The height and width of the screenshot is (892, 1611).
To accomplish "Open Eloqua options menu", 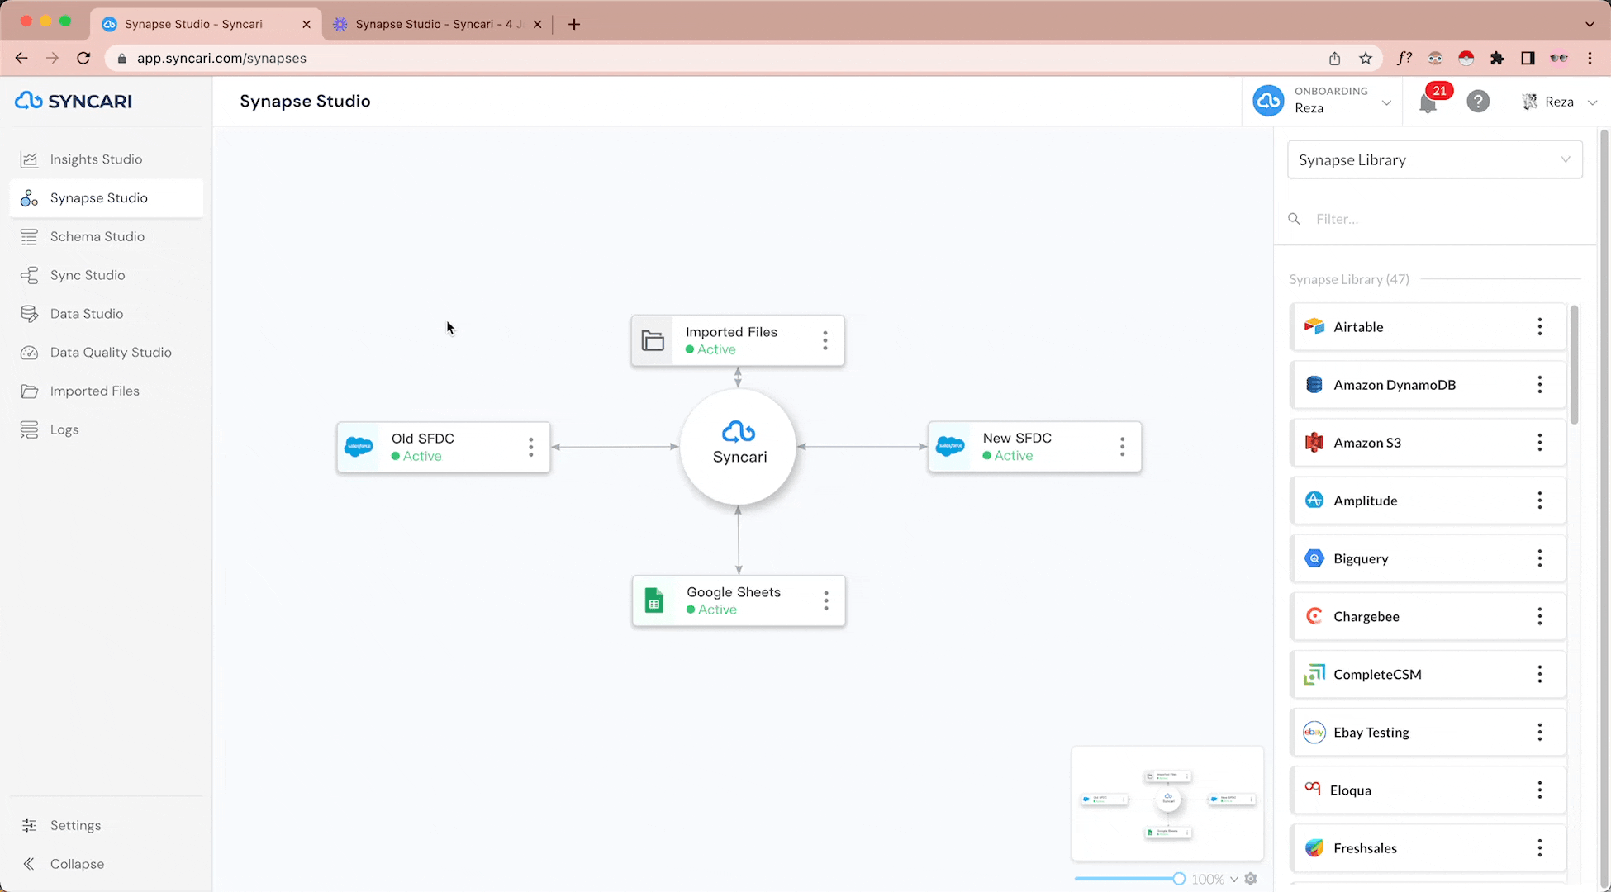I will click(1539, 790).
